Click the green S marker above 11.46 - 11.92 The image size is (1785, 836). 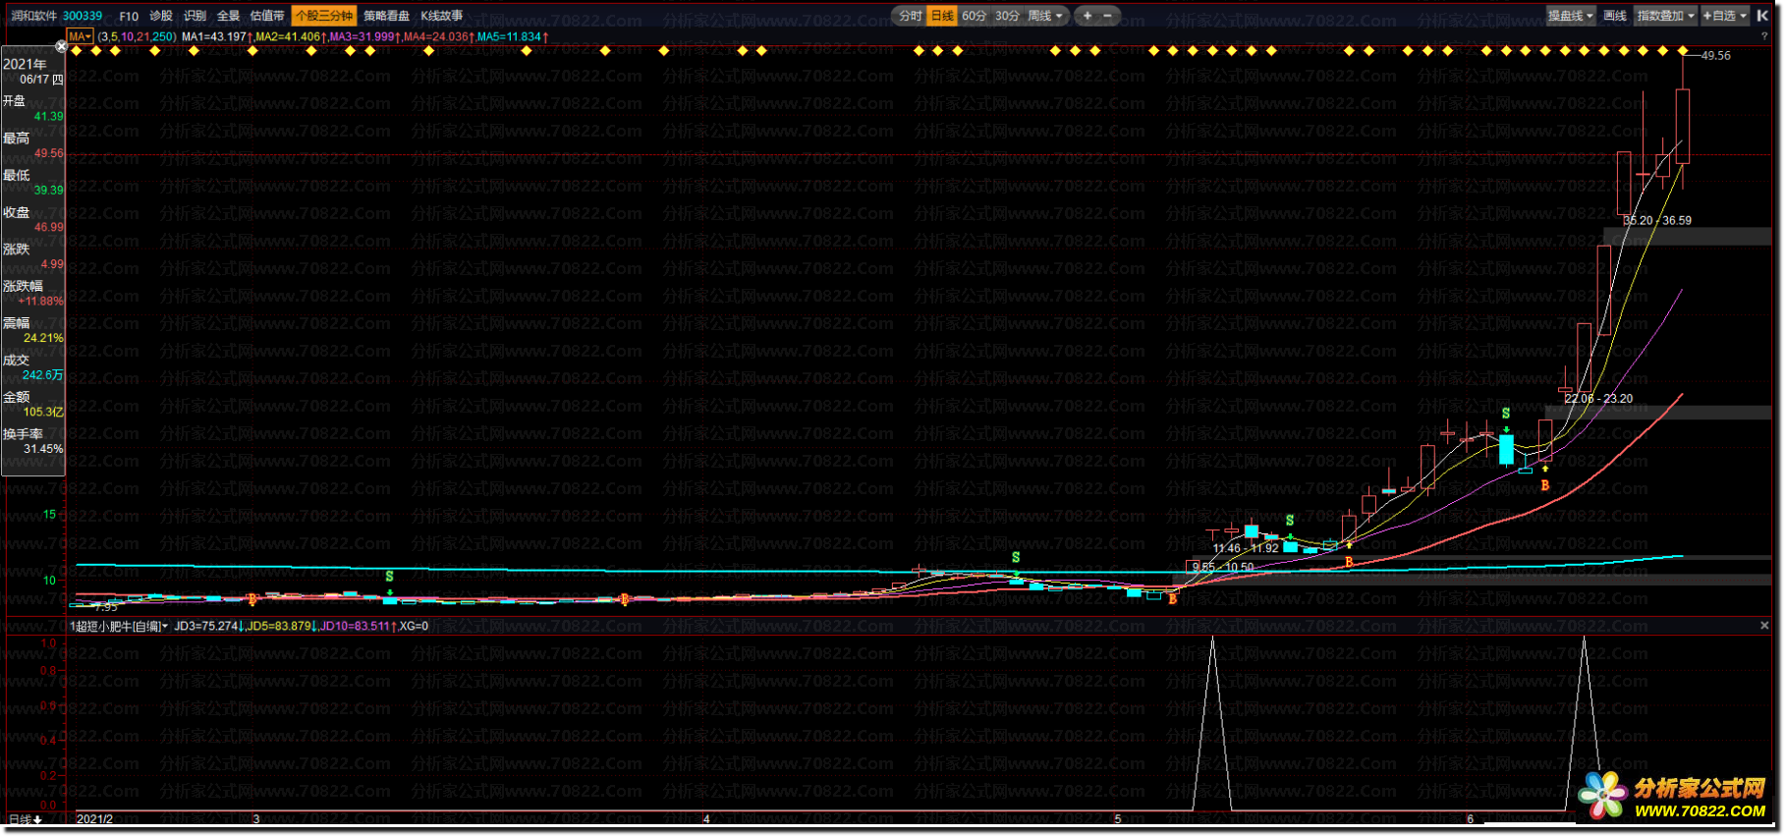[x=1290, y=521]
